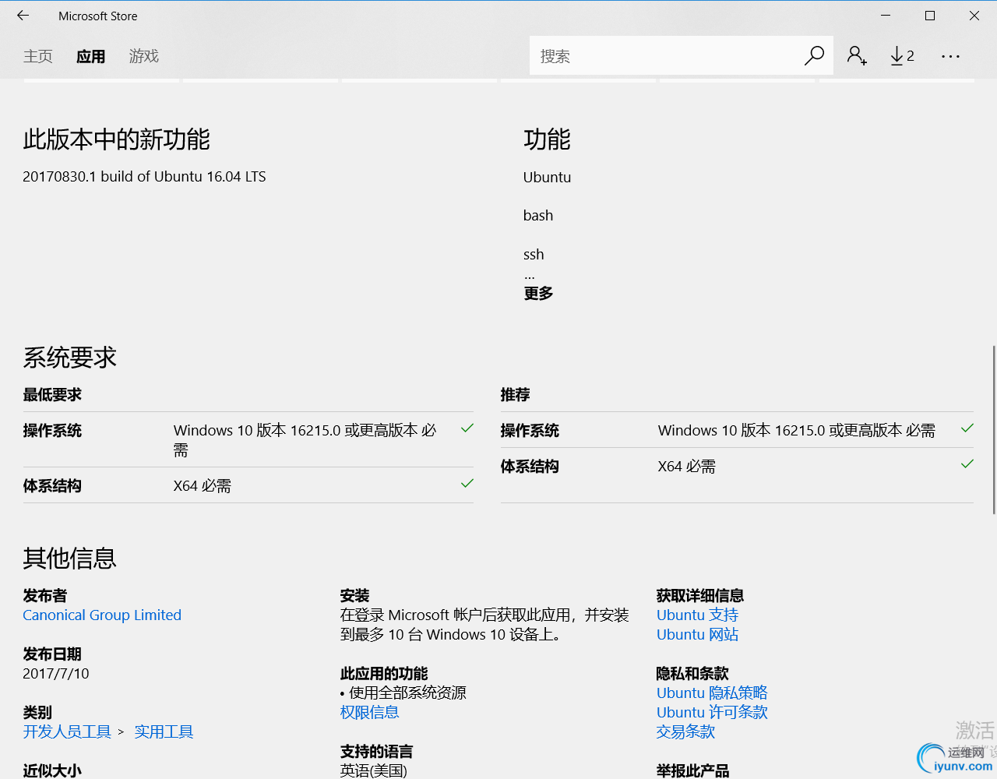Image resolution: width=997 pixels, height=779 pixels.
Task: Click checkmark for minimum 操作系统 requirement
Action: click(x=467, y=428)
